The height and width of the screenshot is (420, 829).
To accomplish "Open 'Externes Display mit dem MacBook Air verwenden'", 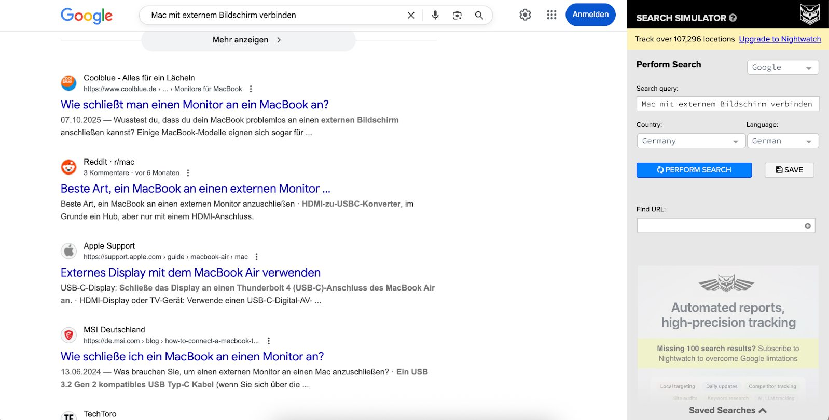I will coord(190,272).
